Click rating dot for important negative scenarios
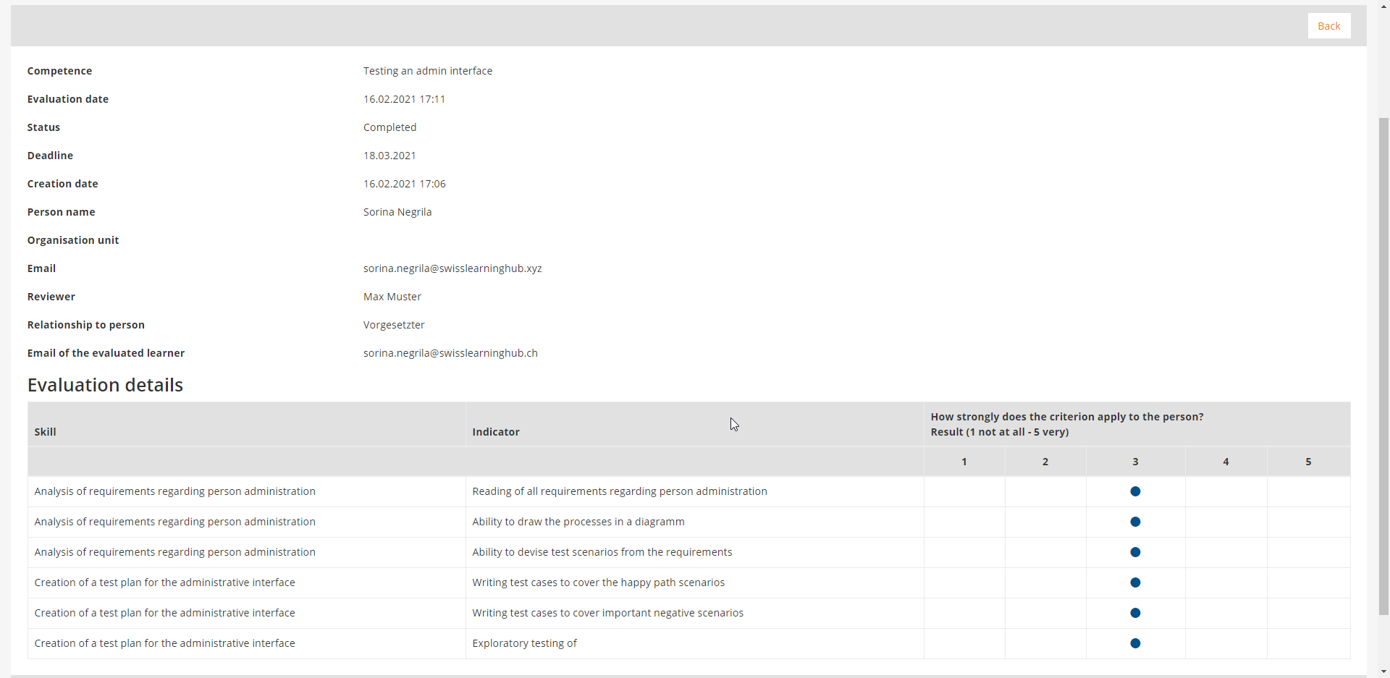The height and width of the screenshot is (678, 1390). tap(1135, 613)
